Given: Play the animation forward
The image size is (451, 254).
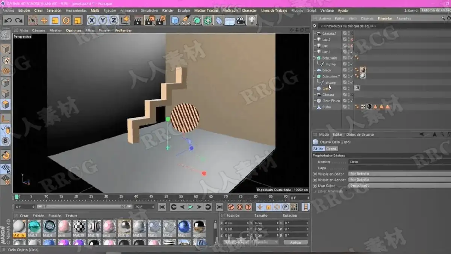Looking at the screenshot, I should tap(191, 207).
